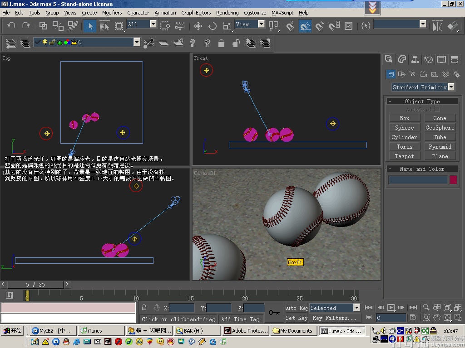
Task: Collapse the Name and Color rollout
Action: click(x=422, y=169)
